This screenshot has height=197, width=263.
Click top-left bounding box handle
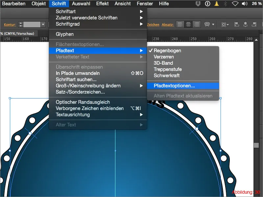[x=10, y=98]
